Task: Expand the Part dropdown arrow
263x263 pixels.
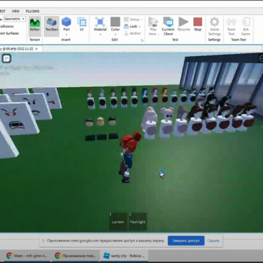Action: pyautogui.click(x=66, y=35)
